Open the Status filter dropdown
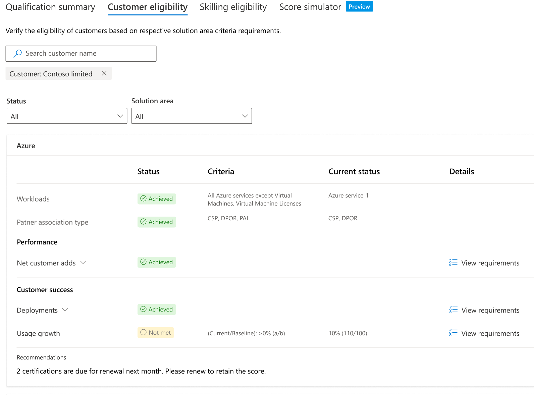Viewport: 534px width, 395px height. tap(67, 116)
